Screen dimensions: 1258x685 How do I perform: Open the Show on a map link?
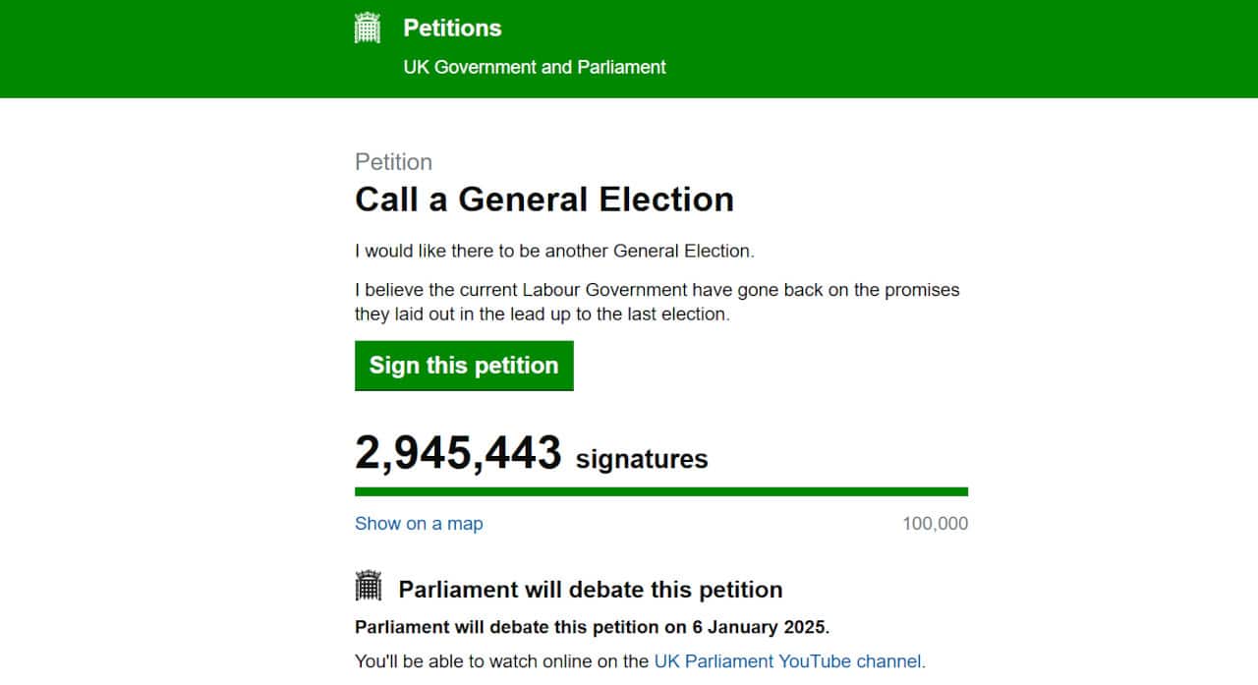coord(419,524)
